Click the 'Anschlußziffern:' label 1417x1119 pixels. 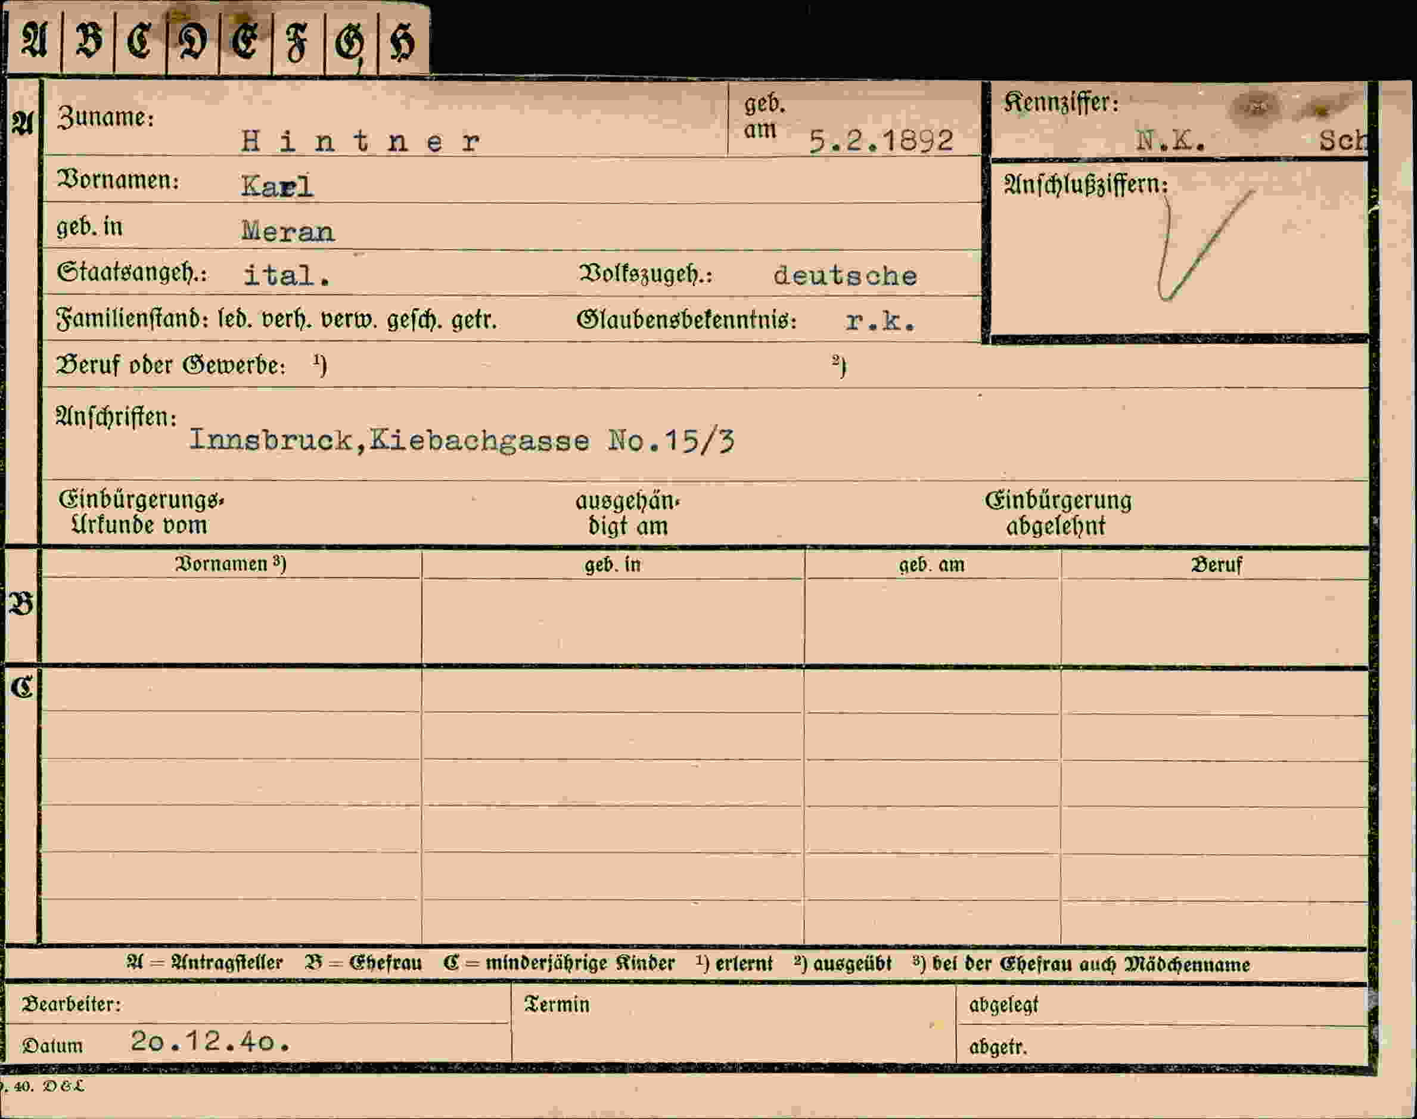coord(1086,185)
